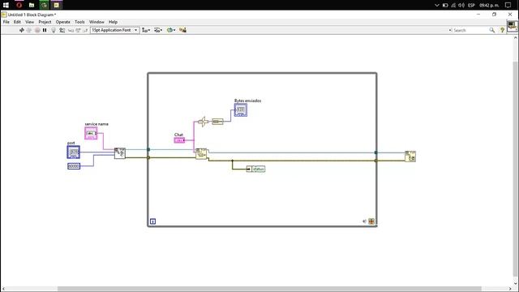This screenshot has width=519, height=292.
Task: Click the left loop tunnel on error wire
Action: (148, 157)
